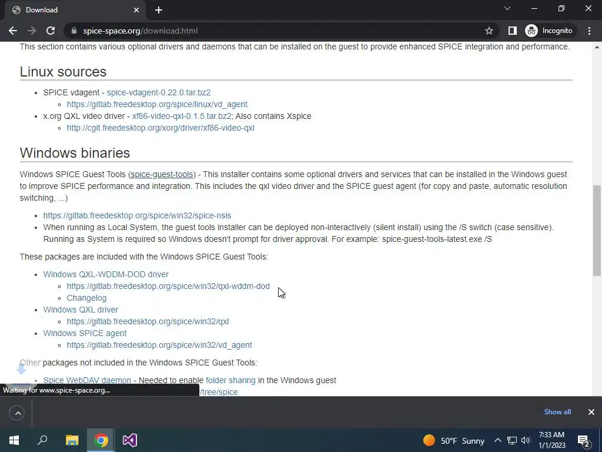The height and width of the screenshot is (452, 602).
Task: Open the tab search chevron
Action: [x=507, y=8]
